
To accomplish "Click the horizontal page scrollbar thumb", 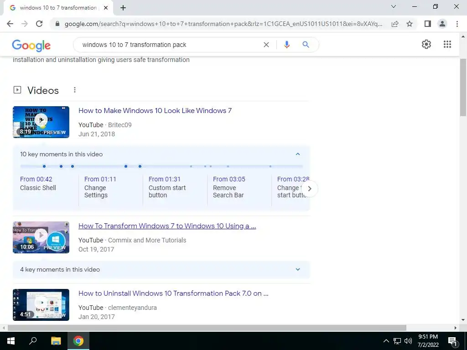I will (207, 328).
